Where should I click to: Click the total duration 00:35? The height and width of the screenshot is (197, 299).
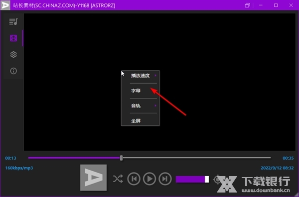pyautogui.click(x=288, y=158)
